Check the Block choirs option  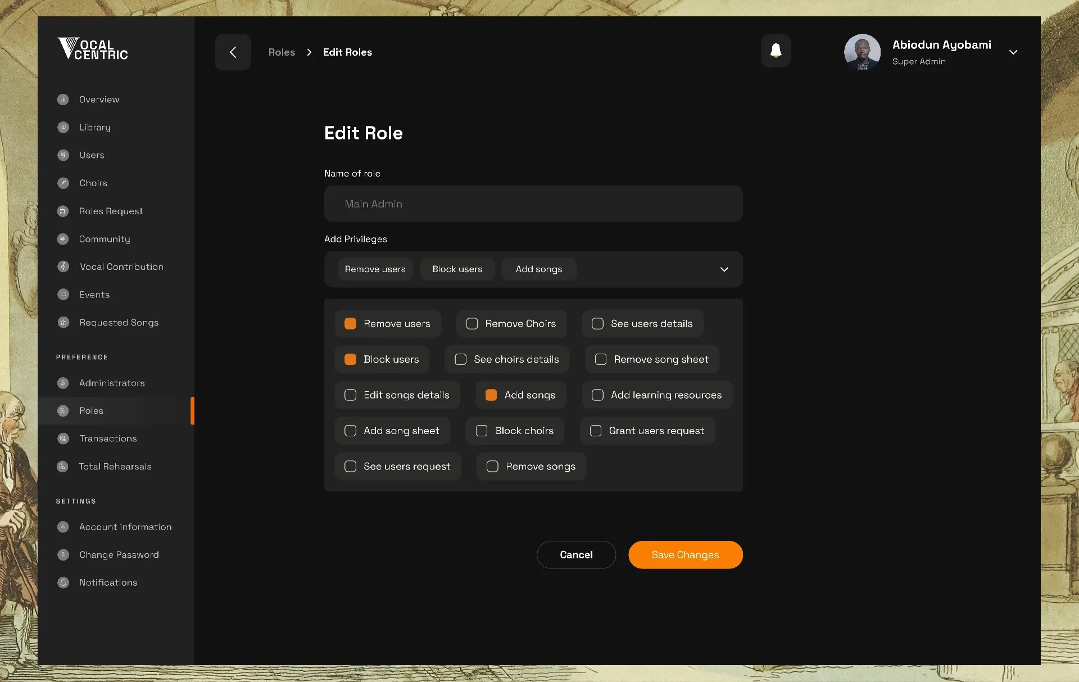coord(482,431)
